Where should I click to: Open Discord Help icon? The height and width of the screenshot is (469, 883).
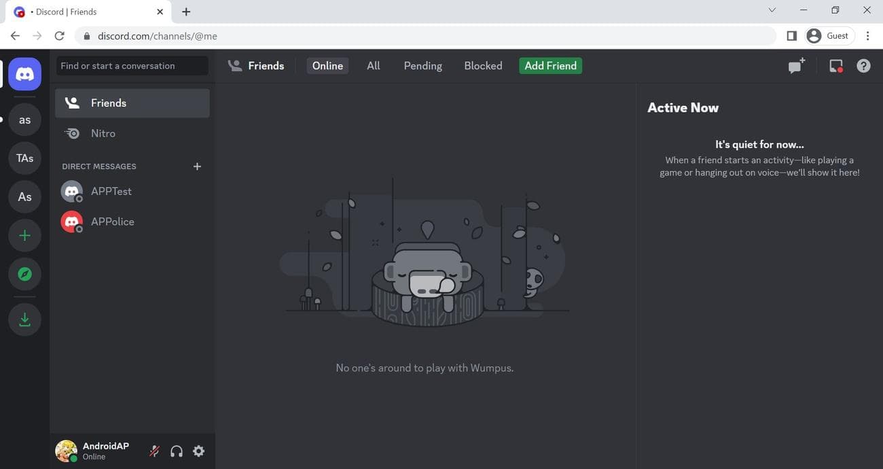pyautogui.click(x=863, y=65)
